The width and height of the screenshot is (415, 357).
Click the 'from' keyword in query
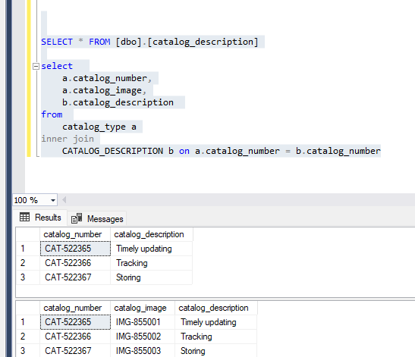tap(52, 114)
